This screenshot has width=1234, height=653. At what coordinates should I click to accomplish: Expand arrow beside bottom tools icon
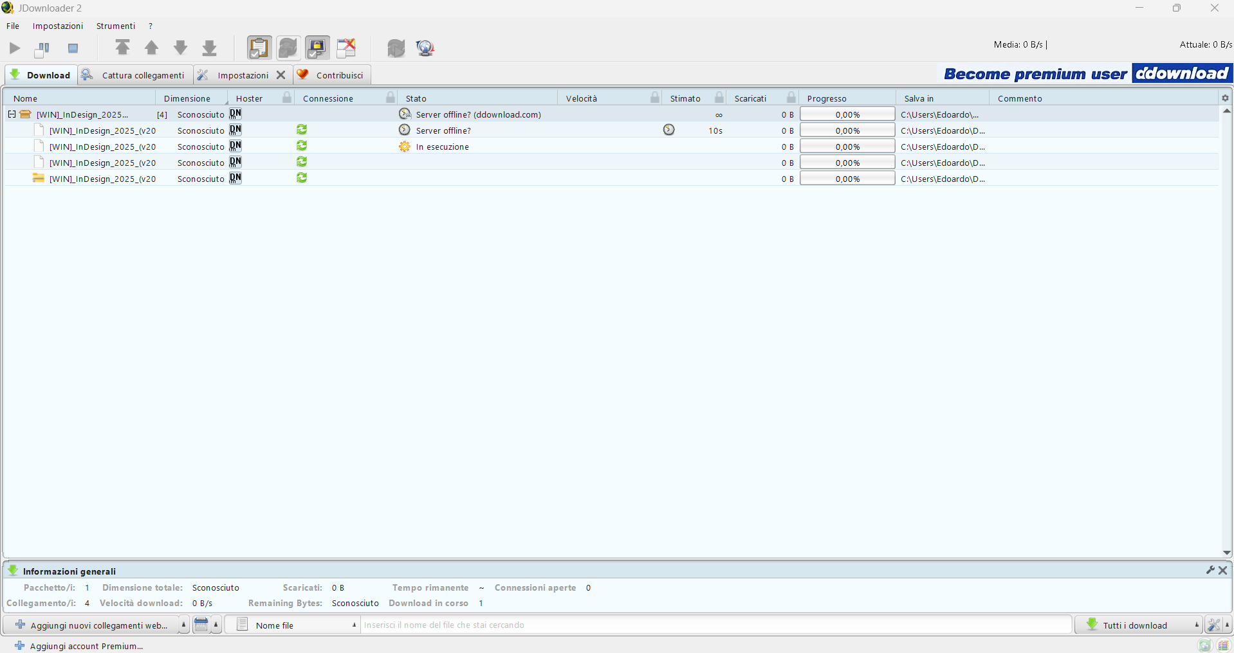1227,625
